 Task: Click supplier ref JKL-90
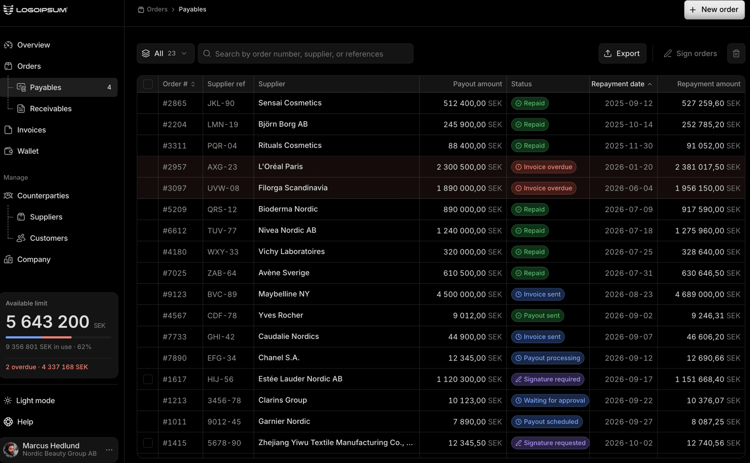click(221, 103)
